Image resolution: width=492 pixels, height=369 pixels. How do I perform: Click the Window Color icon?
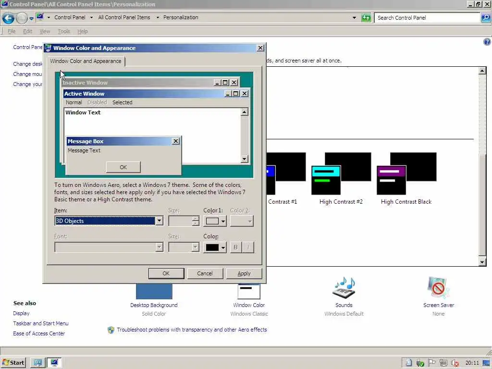[249, 292]
